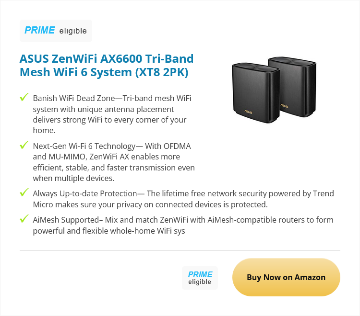Select the Next-Gen Wi-Fi 6 Technology description
Screen dimensions: 360x316
[113, 162]
